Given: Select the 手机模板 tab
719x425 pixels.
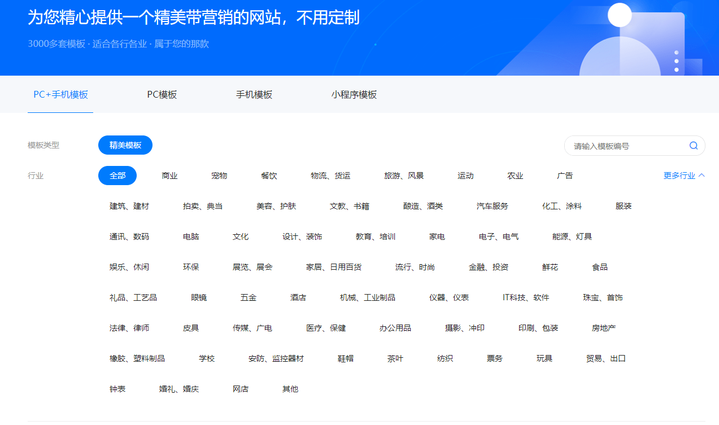Looking at the screenshot, I should point(254,95).
